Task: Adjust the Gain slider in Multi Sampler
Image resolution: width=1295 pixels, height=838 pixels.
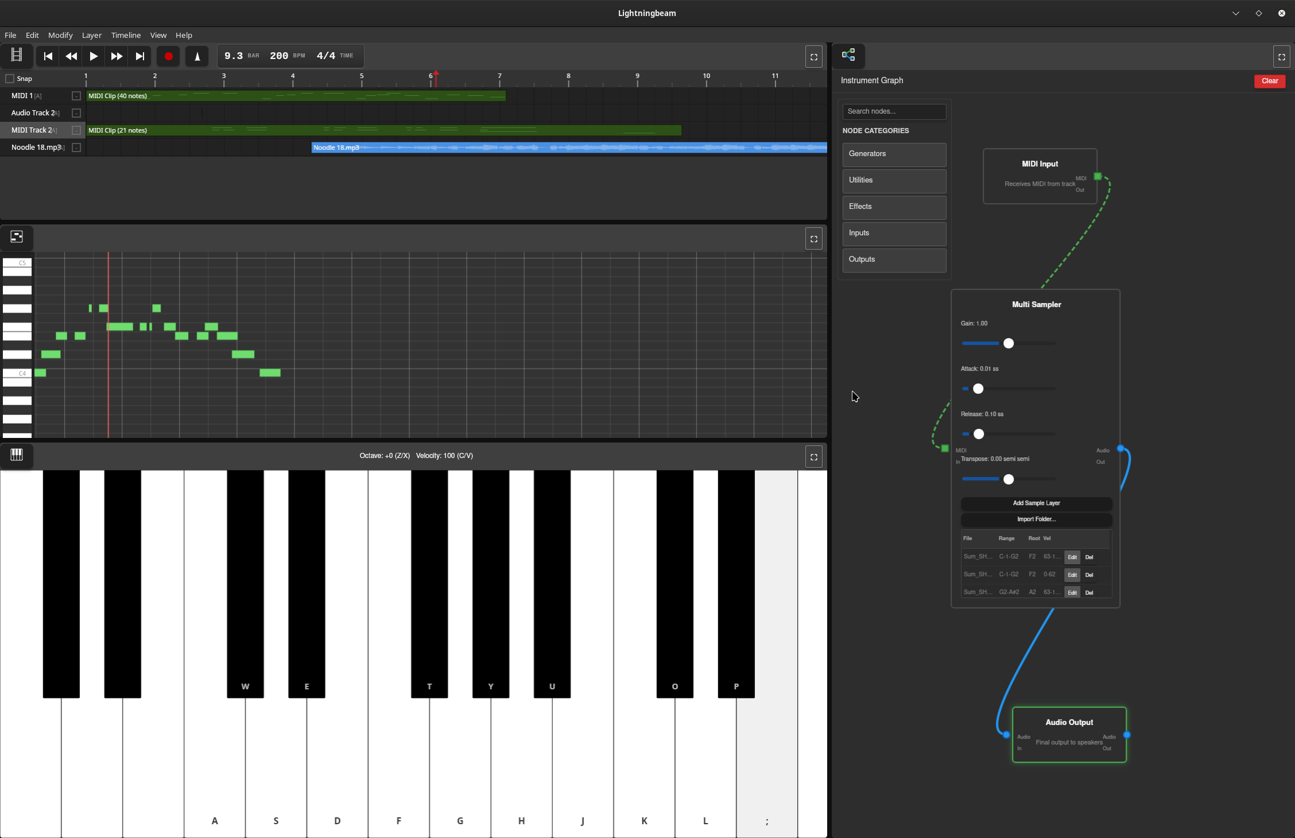Action: 1008,343
